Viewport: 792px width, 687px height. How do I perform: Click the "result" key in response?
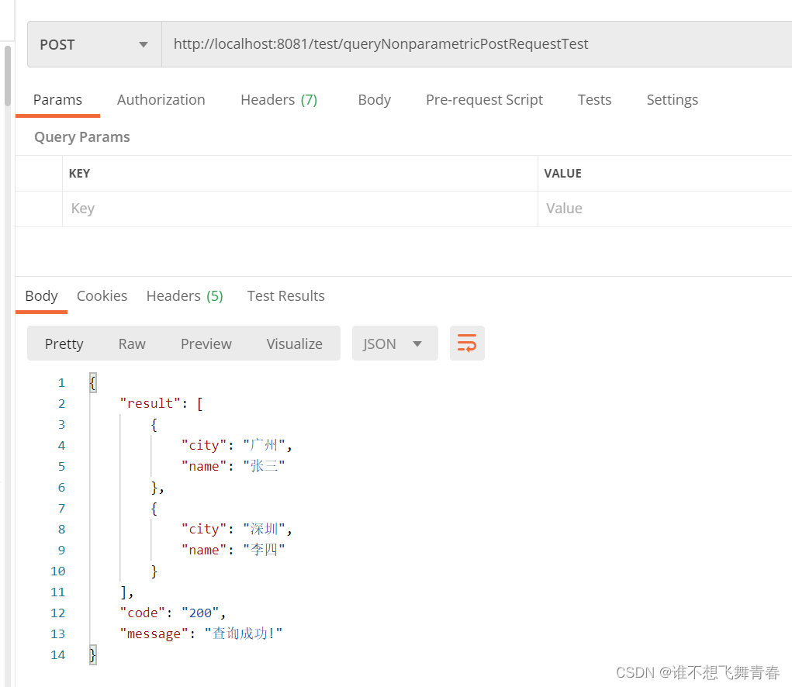(150, 403)
